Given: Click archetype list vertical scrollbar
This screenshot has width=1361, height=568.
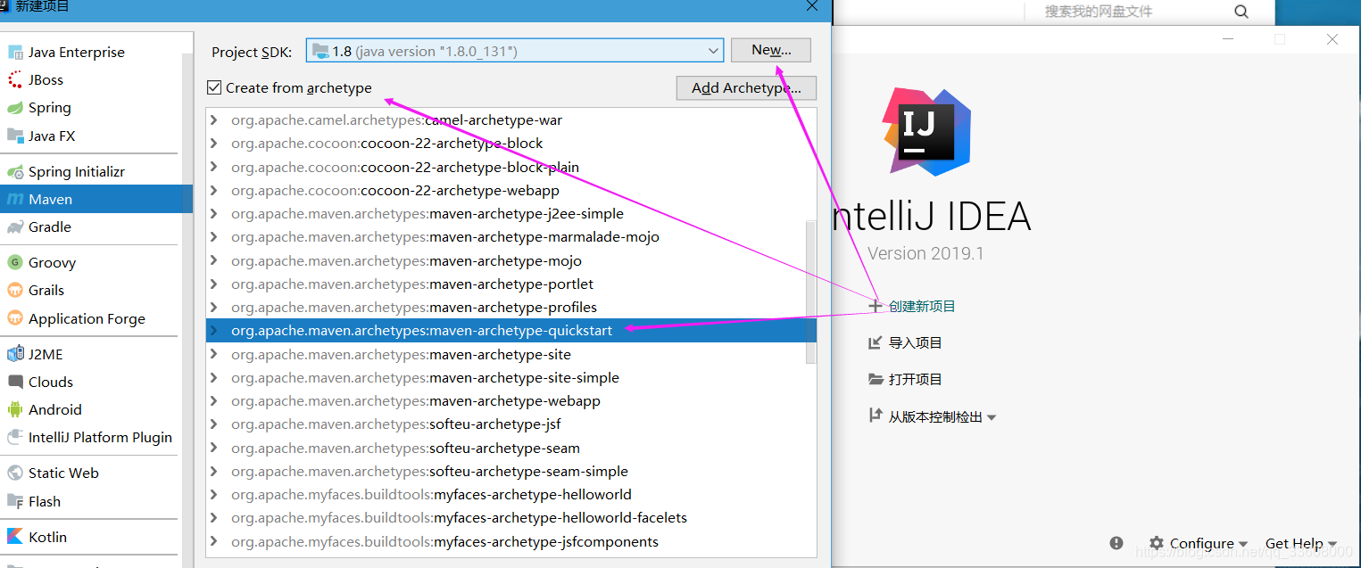Looking at the screenshot, I should coord(811,292).
